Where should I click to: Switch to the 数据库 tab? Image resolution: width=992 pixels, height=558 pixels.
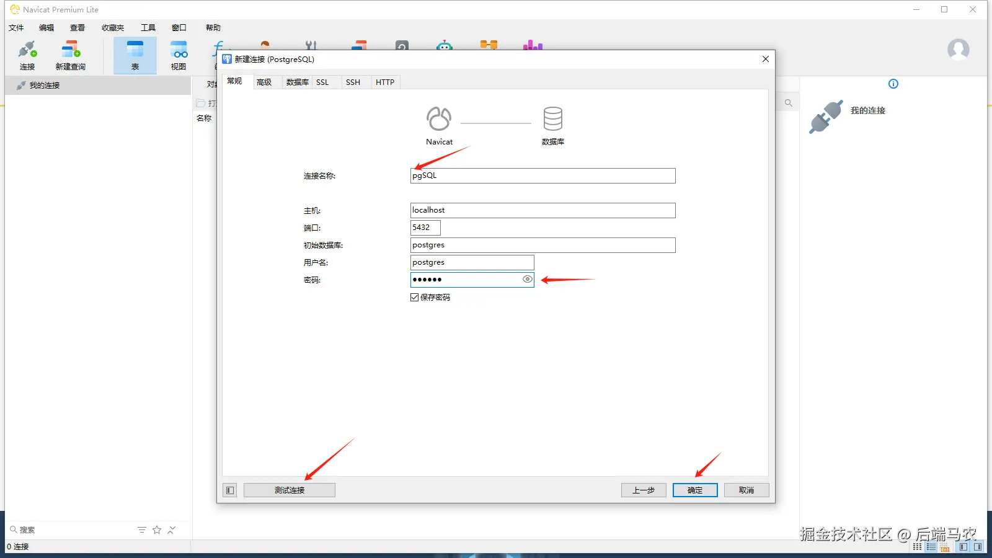pyautogui.click(x=297, y=82)
